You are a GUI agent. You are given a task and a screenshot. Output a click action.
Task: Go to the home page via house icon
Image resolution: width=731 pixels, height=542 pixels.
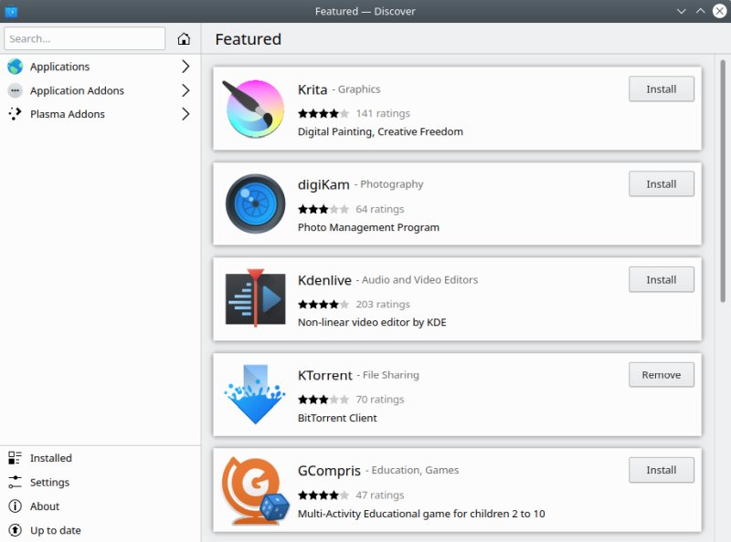click(x=184, y=39)
